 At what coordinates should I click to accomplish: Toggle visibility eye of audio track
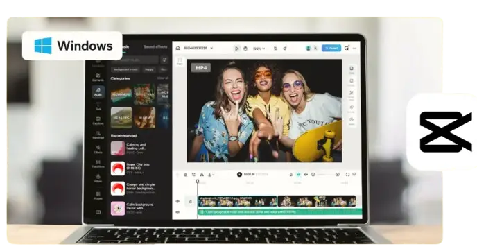pos(177,212)
